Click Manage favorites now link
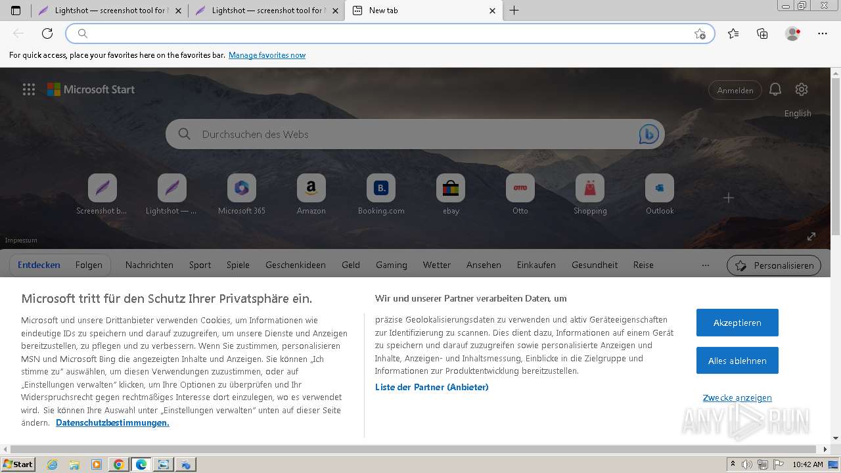The height and width of the screenshot is (473, 841). point(267,55)
